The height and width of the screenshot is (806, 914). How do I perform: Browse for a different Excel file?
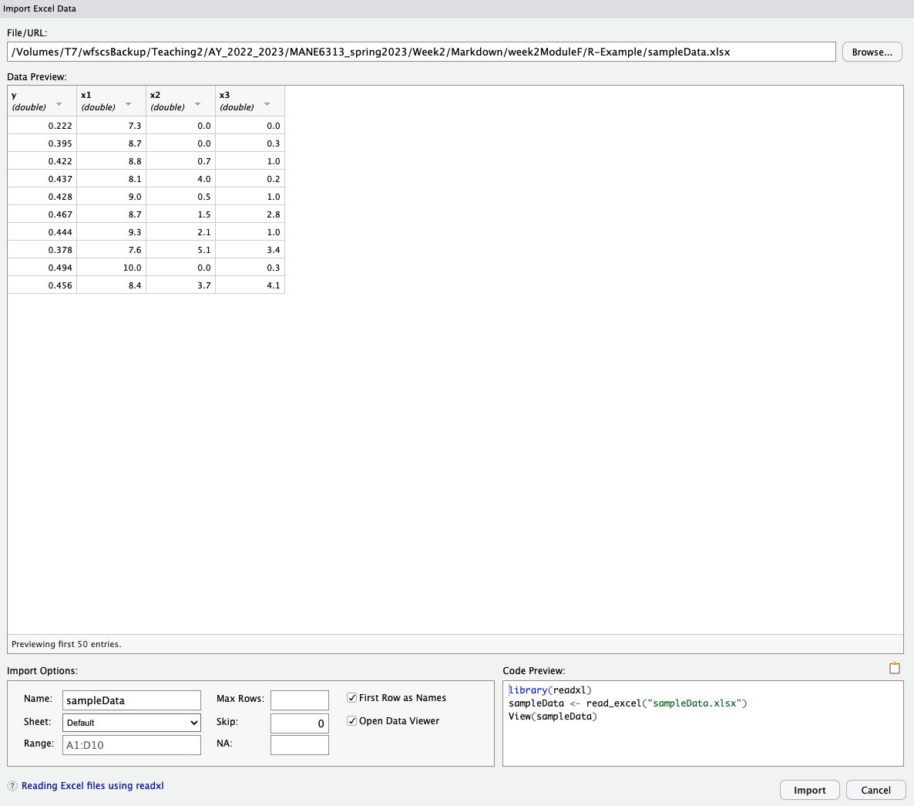872,52
